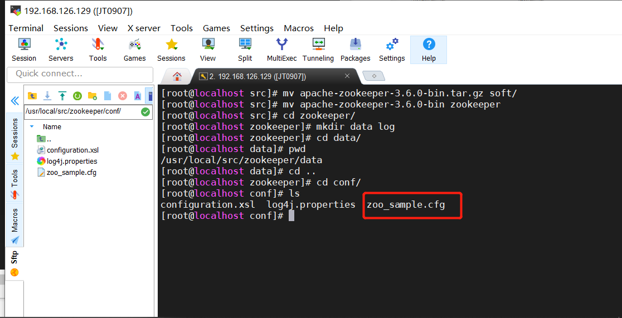This screenshot has height=318, width=622.
Task: Click the SFTP download arrow icon
Action: click(x=47, y=96)
